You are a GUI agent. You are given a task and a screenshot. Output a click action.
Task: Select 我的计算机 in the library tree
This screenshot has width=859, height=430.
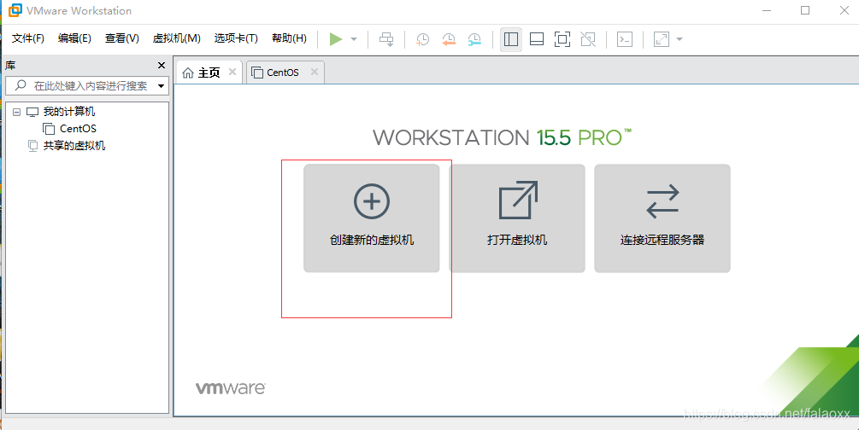(69, 112)
